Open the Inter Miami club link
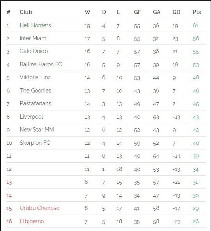The width and height of the screenshot is (211, 231). point(34,38)
